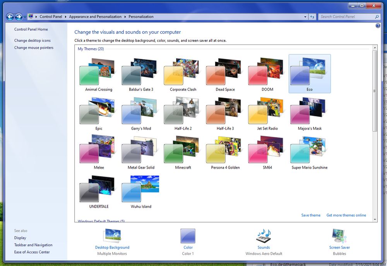This screenshot has height=266, width=387.
Task: Select the Dead Space theme
Action: coord(225,75)
